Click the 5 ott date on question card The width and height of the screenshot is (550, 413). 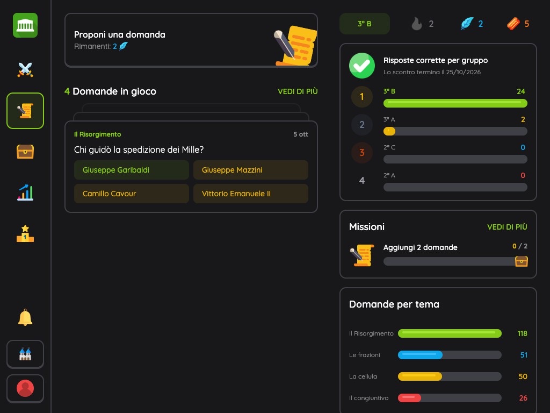tap(301, 134)
